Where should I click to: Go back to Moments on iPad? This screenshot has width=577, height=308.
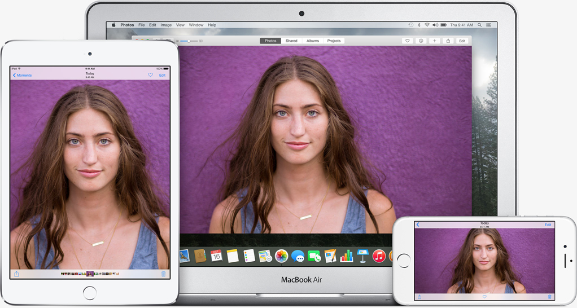[x=23, y=75]
